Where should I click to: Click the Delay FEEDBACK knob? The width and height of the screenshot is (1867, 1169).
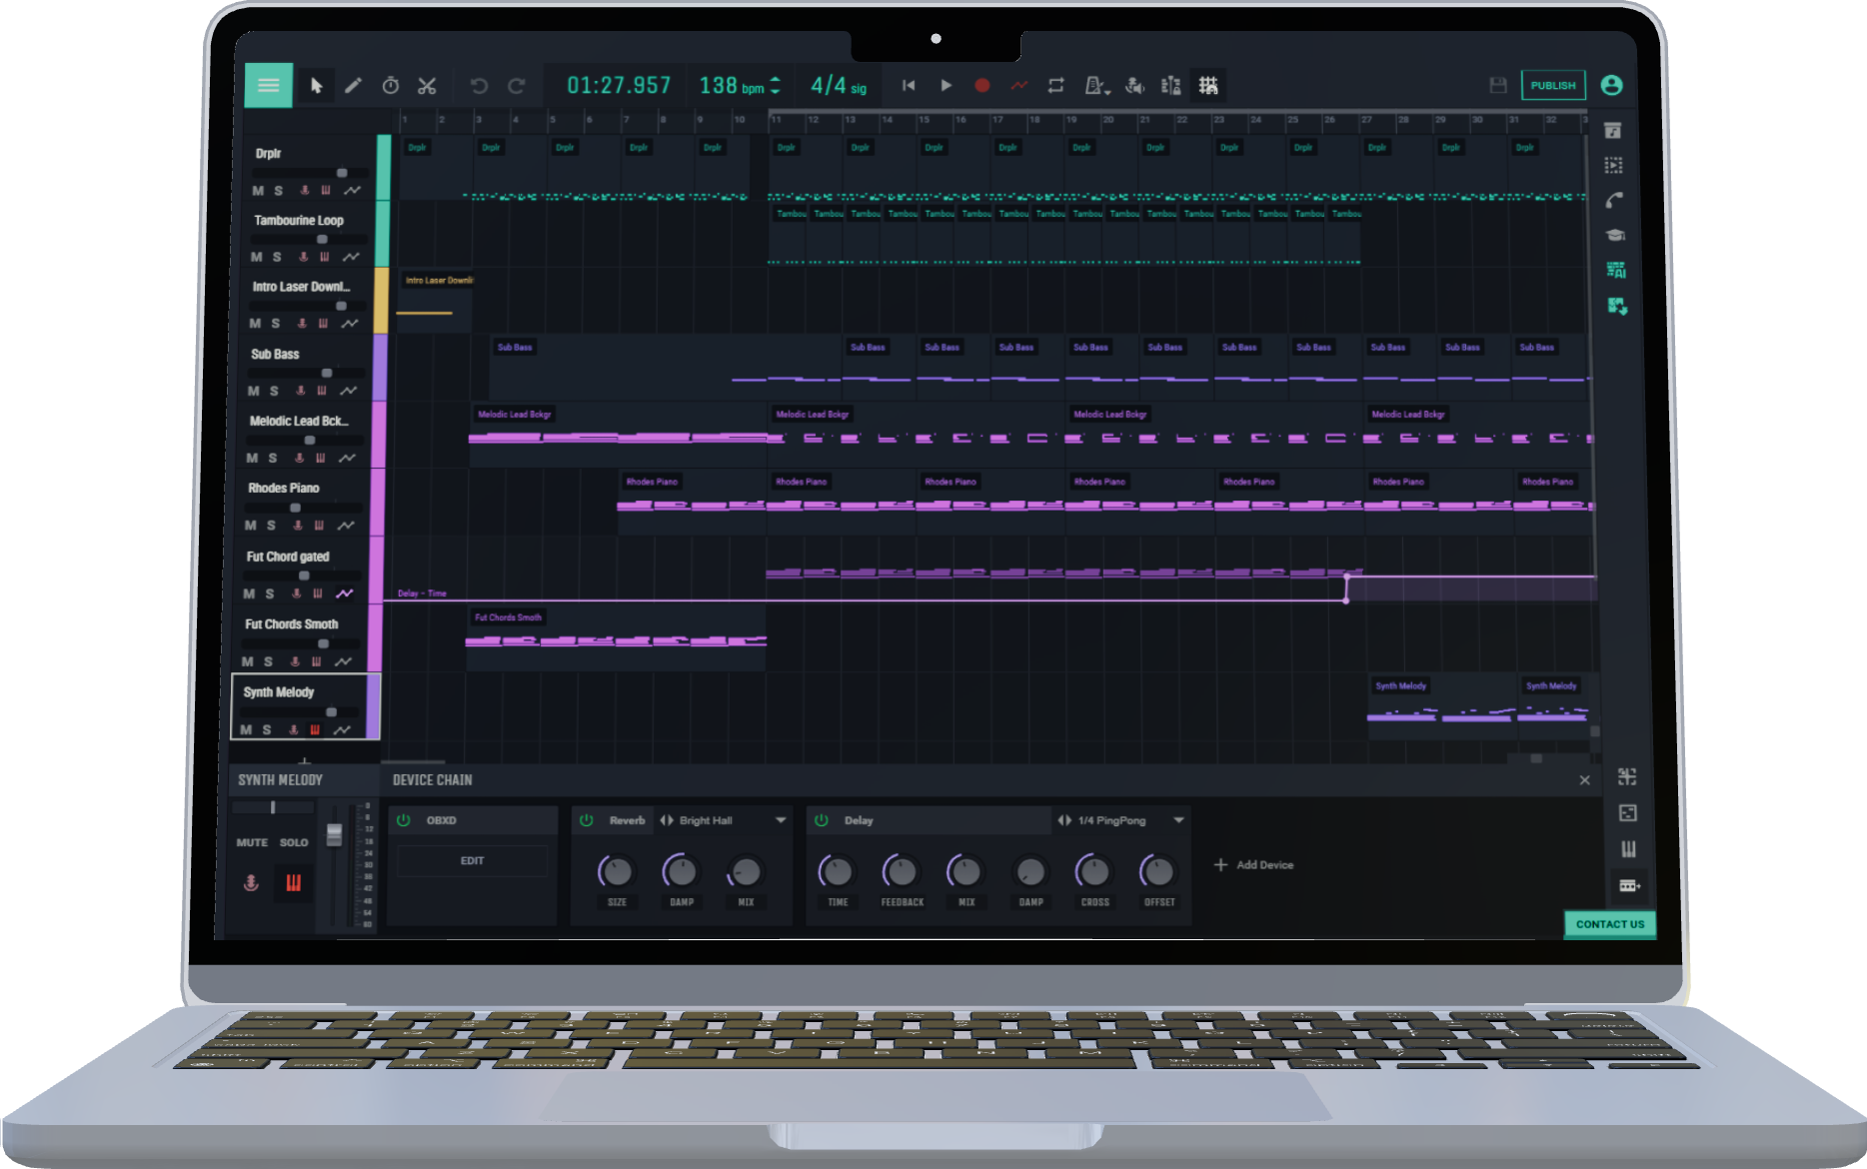902,872
